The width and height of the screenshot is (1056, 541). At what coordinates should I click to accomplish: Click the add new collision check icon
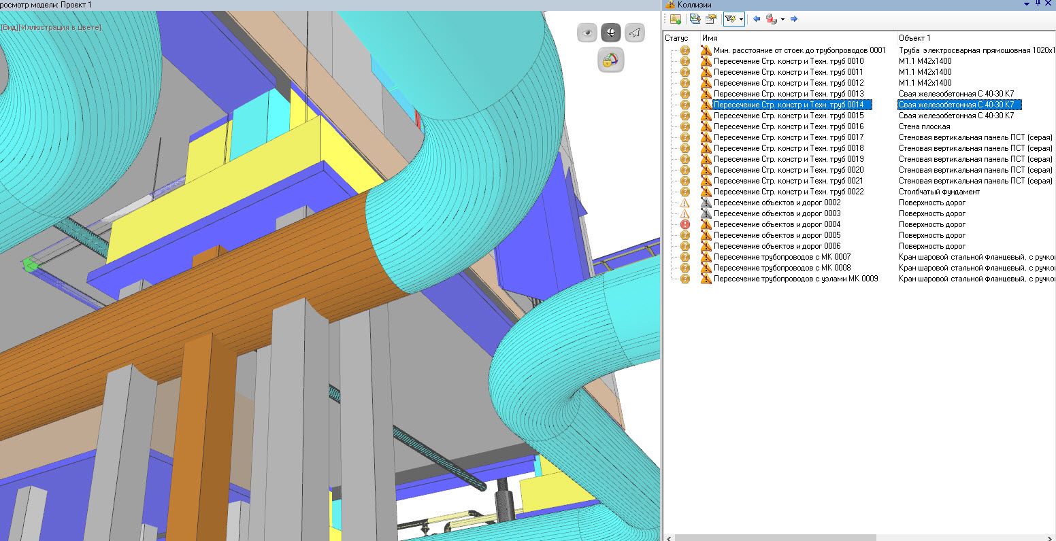click(676, 19)
